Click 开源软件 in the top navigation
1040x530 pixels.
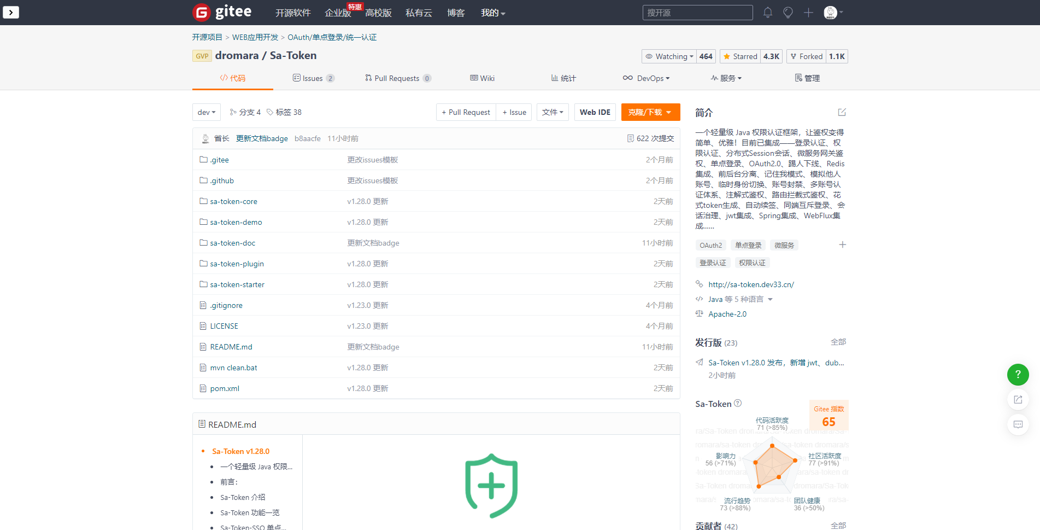[293, 13]
